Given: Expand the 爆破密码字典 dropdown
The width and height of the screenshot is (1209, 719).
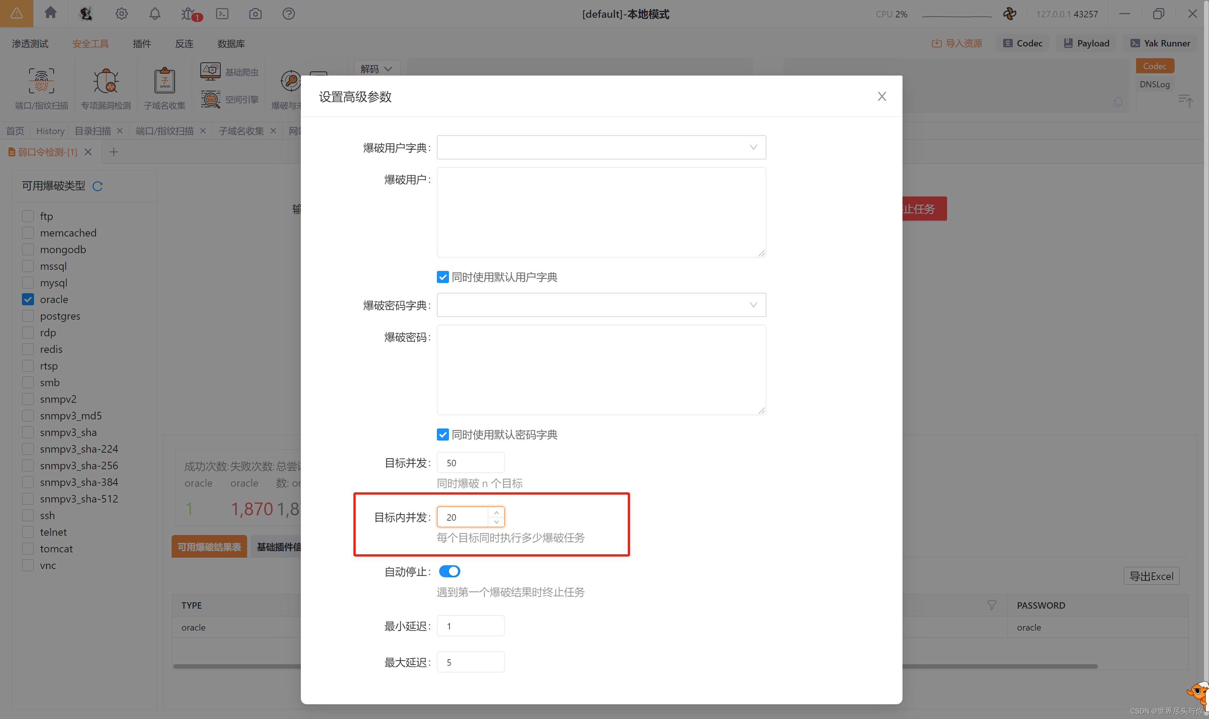Looking at the screenshot, I should point(601,305).
